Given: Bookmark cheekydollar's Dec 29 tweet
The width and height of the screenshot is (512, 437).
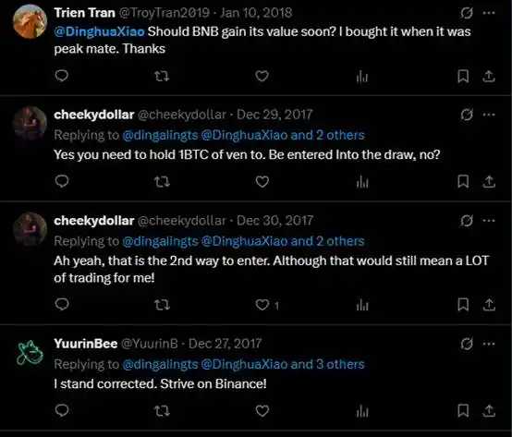Looking at the screenshot, I should click(x=463, y=181).
